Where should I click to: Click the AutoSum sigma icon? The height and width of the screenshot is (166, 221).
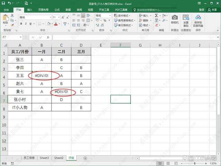(156, 16)
